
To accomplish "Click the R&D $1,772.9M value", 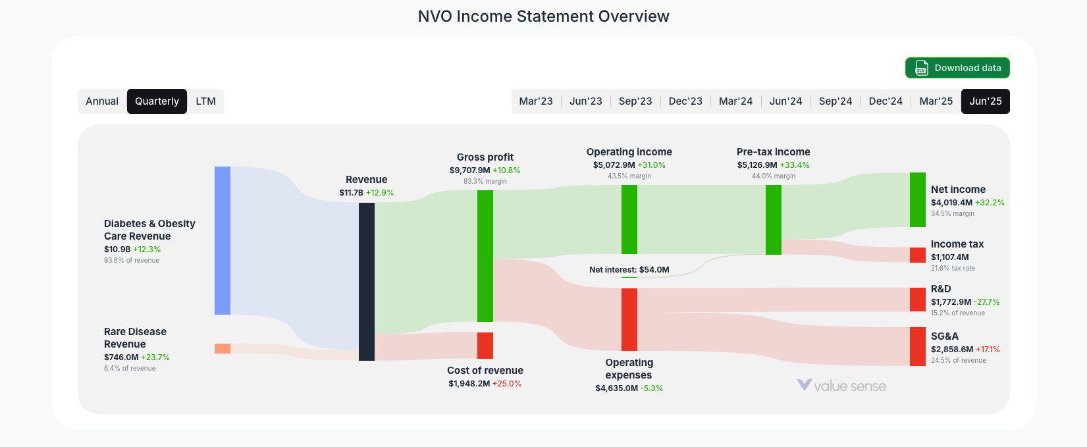I will (951, 302).
